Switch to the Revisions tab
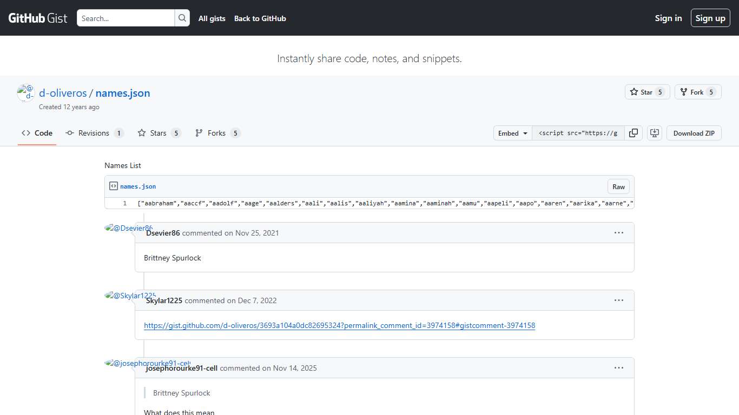The width and height of the screenshot is (739, 415). click(95, 133)
